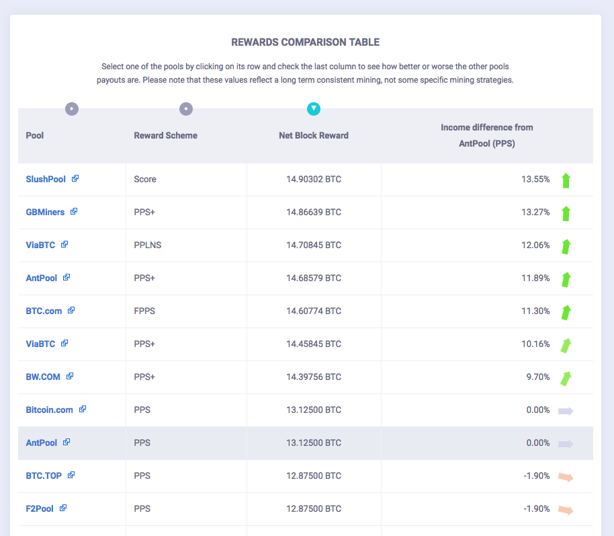
Task: Toggle sorting on the Pool column
Action: (x=72, y=109)
